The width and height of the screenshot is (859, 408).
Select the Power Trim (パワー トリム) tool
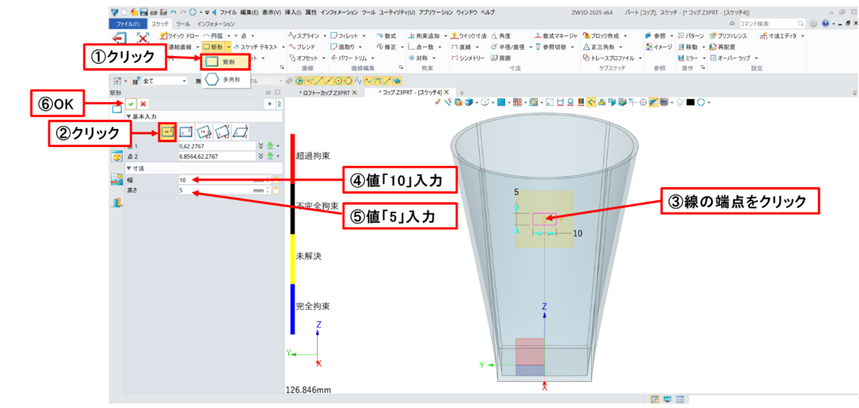[349, 58]
